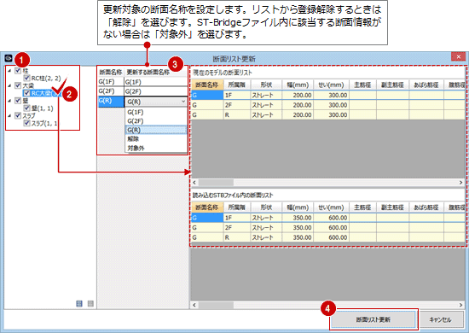Image resolution: width=469 pixels, height=333 pixels.
Task: Choose 解除 in the dropdown list
Action: pos(156,139)
